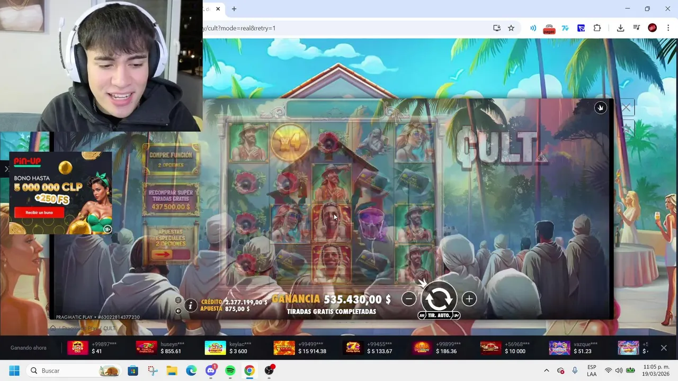Open File Explorer from the taskbar
Viewport: 678px width, 381px height.
(x=172, y=370)
